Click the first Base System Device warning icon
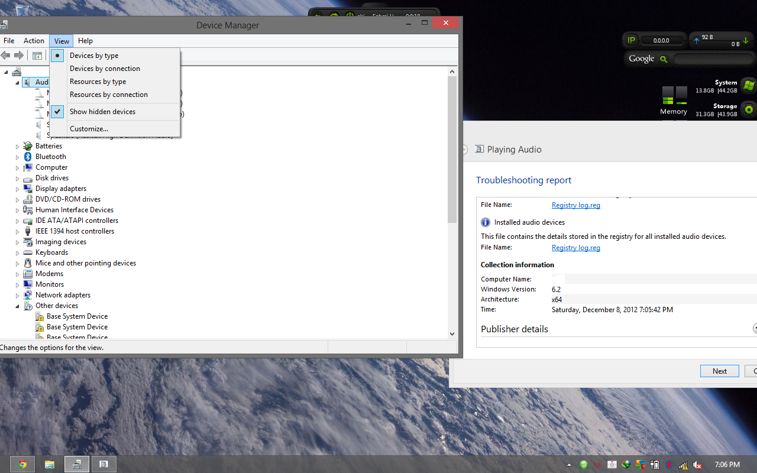757x473 pixels. [40, 316]
